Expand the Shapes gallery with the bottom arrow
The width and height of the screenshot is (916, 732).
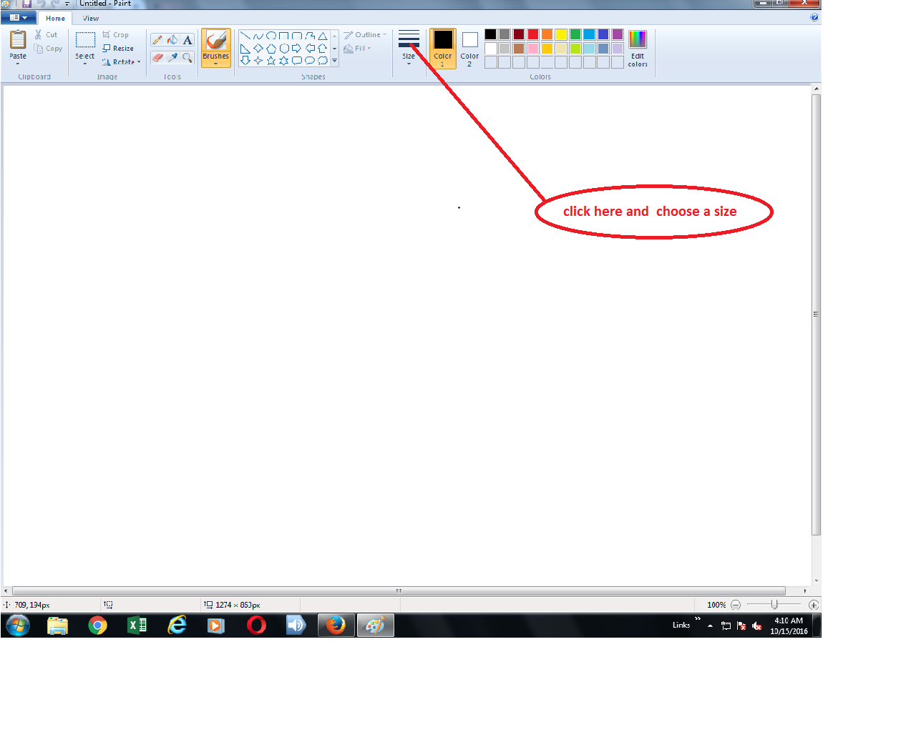pyautogui.click(x=333, y=60)
